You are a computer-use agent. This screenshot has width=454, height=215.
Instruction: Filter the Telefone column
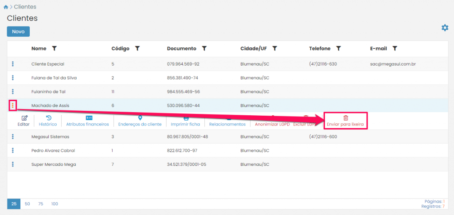click(339, 48)
